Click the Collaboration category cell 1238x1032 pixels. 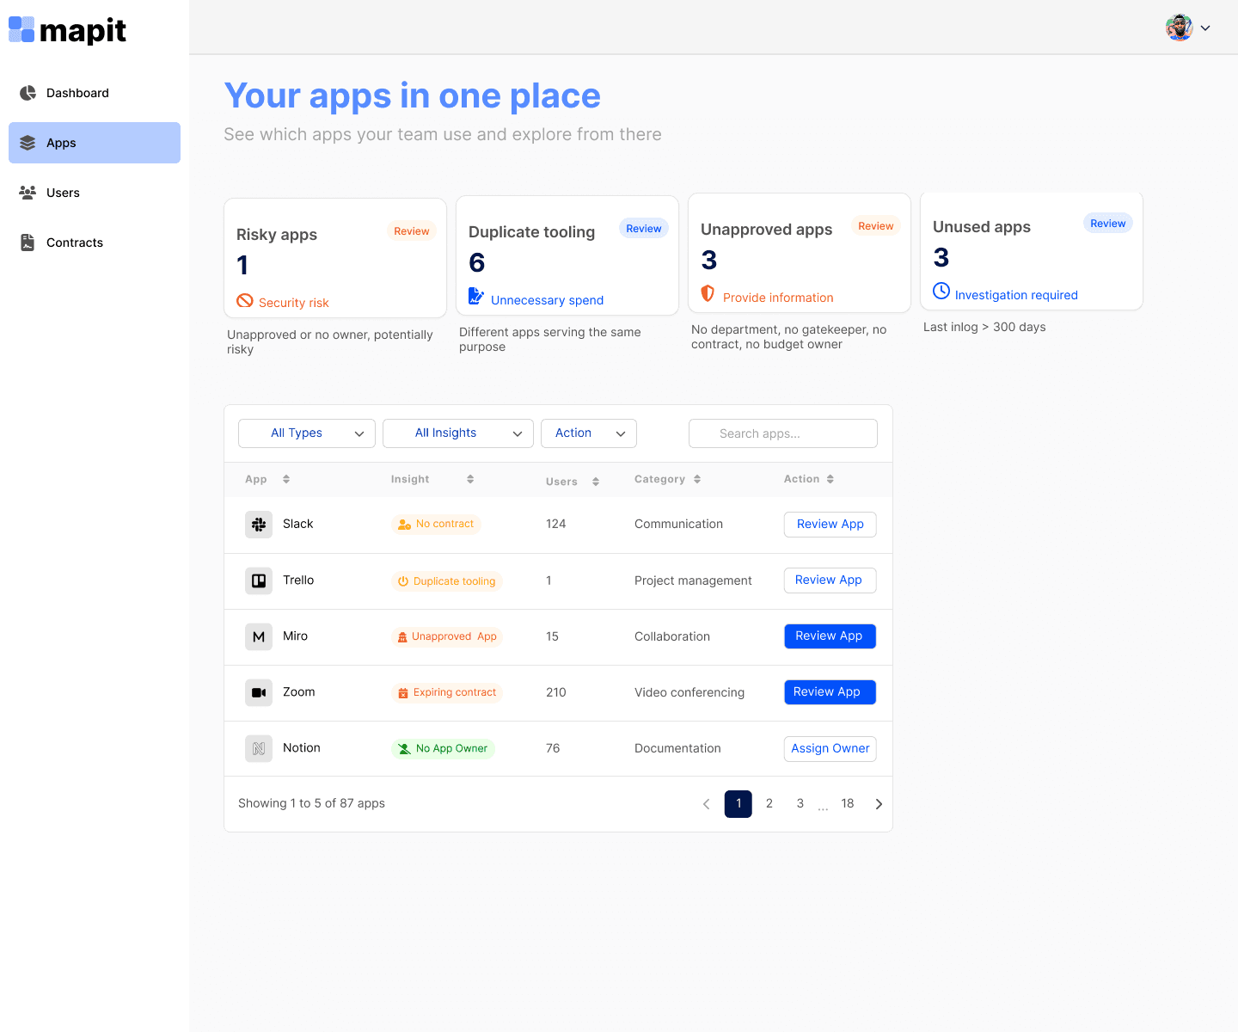coord(672,637)
